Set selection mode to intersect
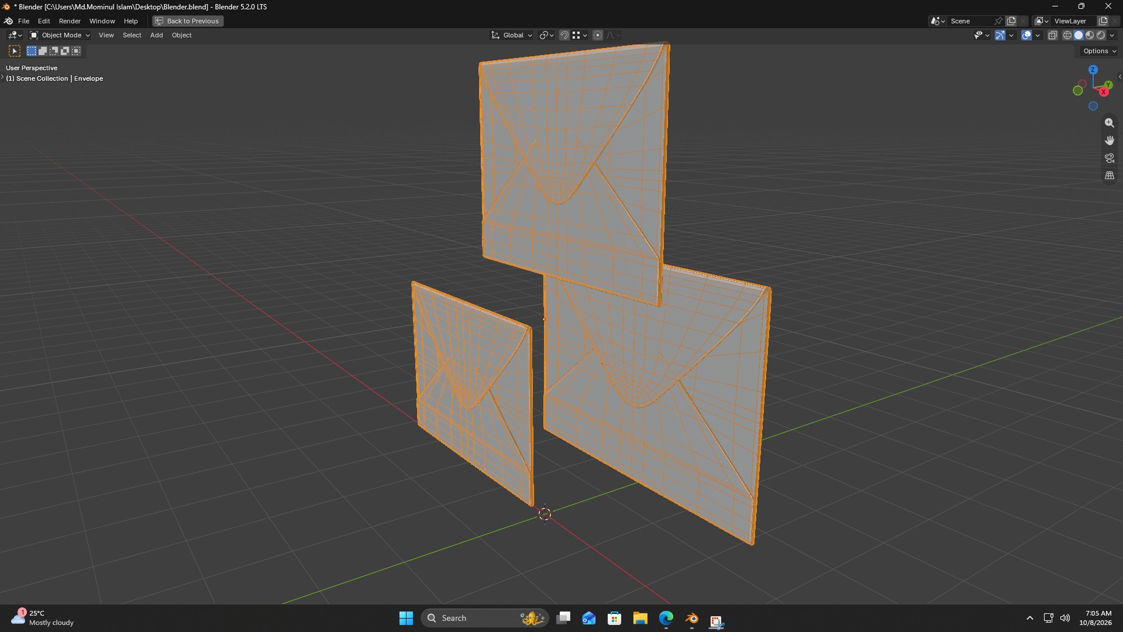This screenshot has width=1123, height=632. click(x=76, y=51)
